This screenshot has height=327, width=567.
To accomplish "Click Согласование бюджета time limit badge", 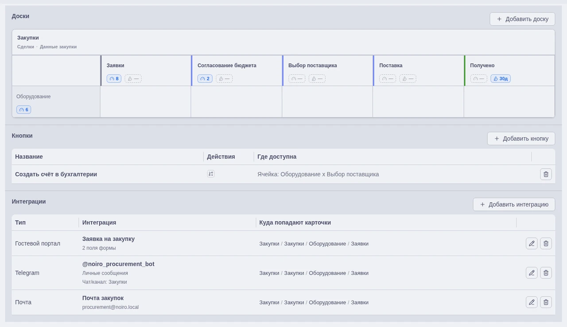I will click(224, 79).
